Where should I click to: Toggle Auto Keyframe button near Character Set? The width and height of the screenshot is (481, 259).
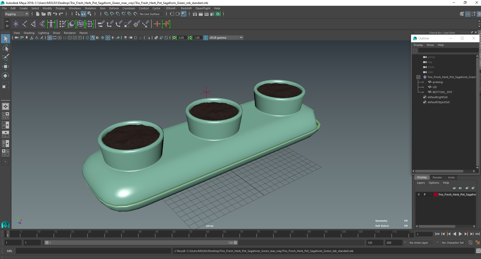pos(470,243)
